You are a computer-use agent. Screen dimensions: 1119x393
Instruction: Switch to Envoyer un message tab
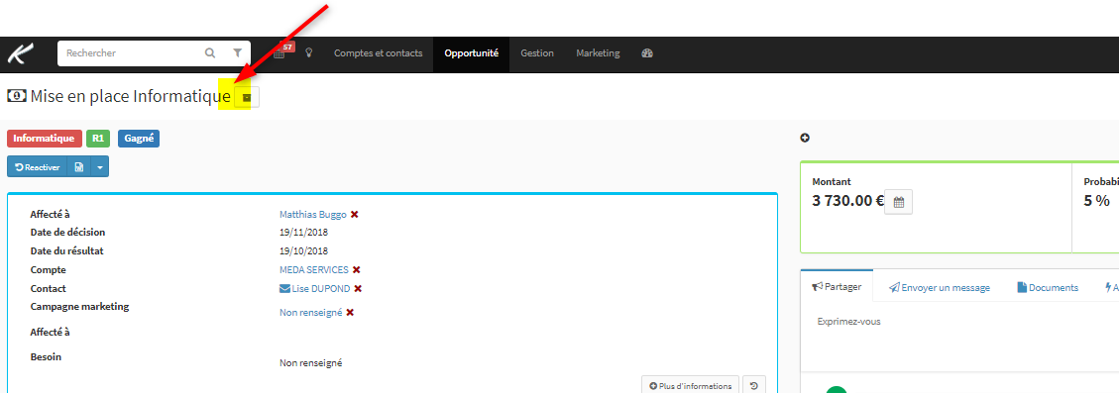click(x=940, y=287)
